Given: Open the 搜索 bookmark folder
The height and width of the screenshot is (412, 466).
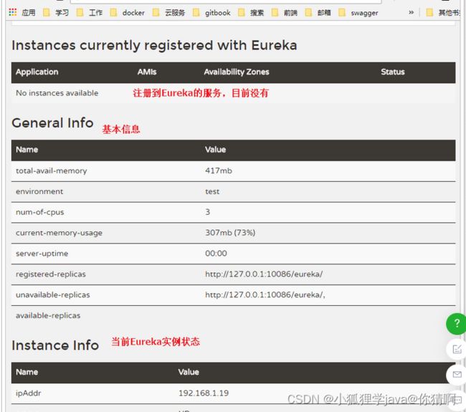Looking at the screenshot, I should [251, 12].
